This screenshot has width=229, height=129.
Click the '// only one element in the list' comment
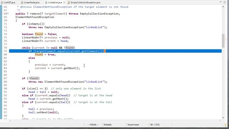pyautogui.click(x=76, y=89)
